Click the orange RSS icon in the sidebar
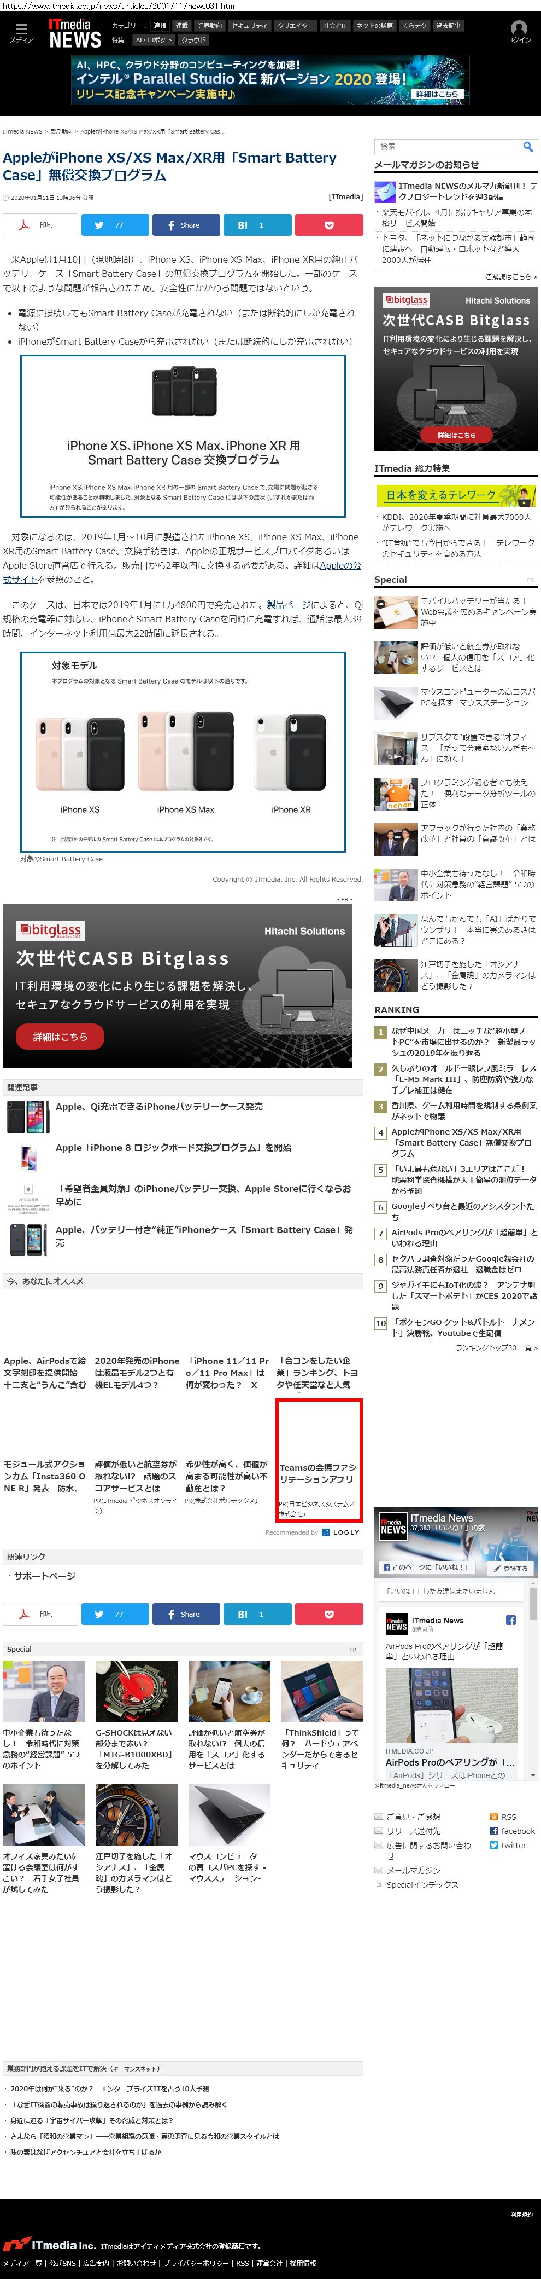Viewport: 541px width, 2279px height. [x=493, y=1817]
